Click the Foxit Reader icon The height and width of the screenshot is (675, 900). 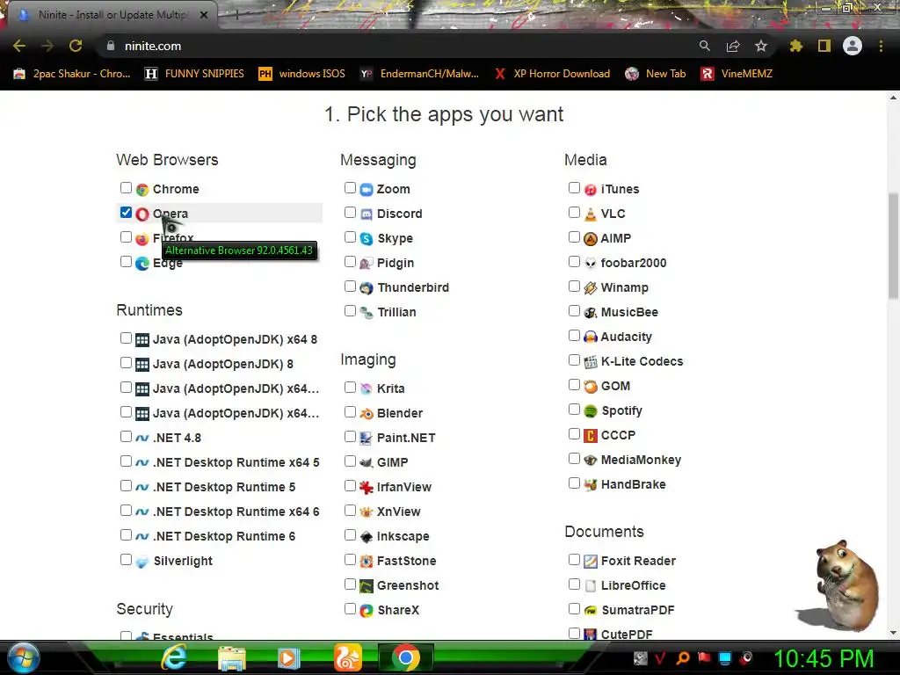(590, 562)
